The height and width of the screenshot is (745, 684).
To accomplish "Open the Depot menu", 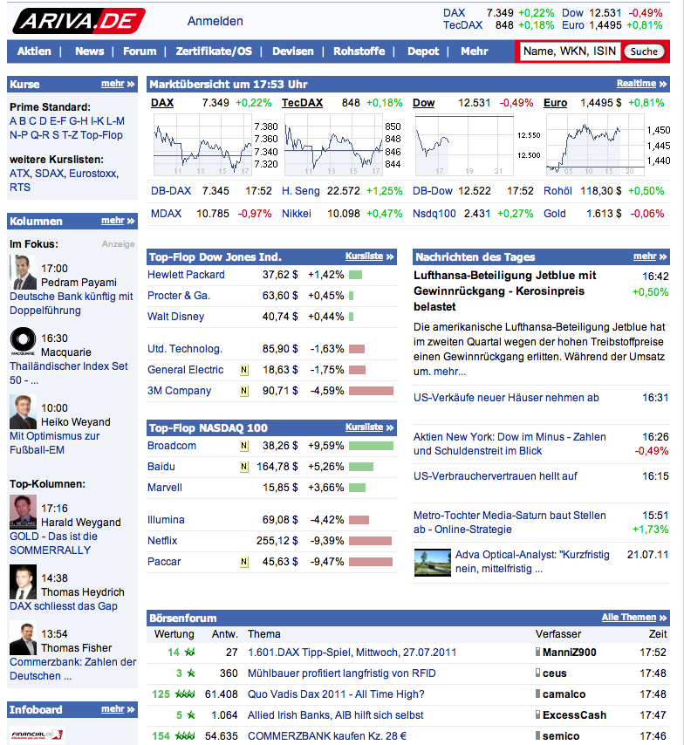I will [x=423, y=51].
